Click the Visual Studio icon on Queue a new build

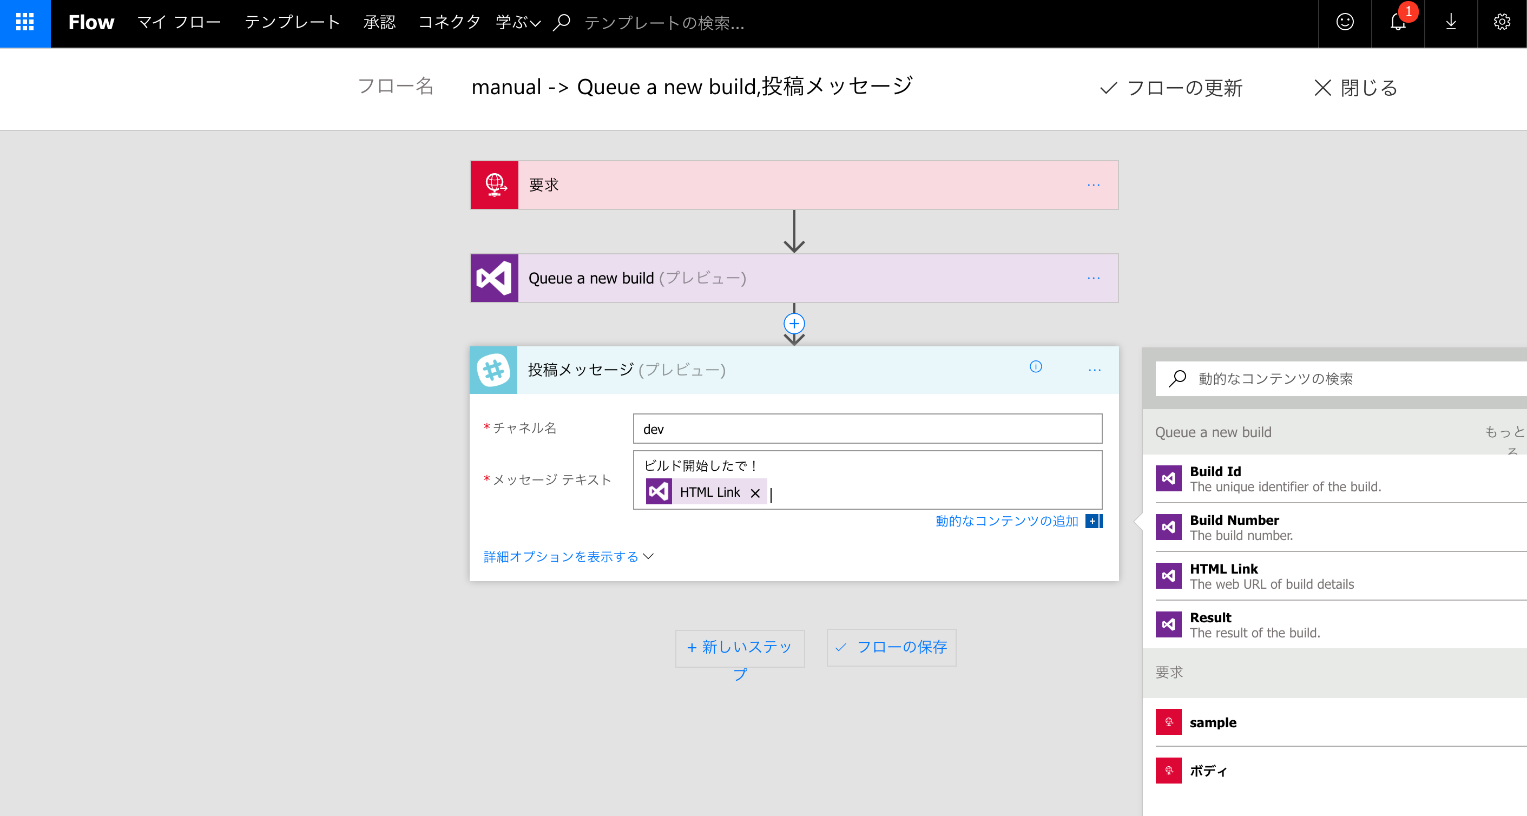495,278
